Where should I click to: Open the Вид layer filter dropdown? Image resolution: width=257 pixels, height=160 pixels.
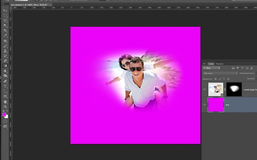211,68
